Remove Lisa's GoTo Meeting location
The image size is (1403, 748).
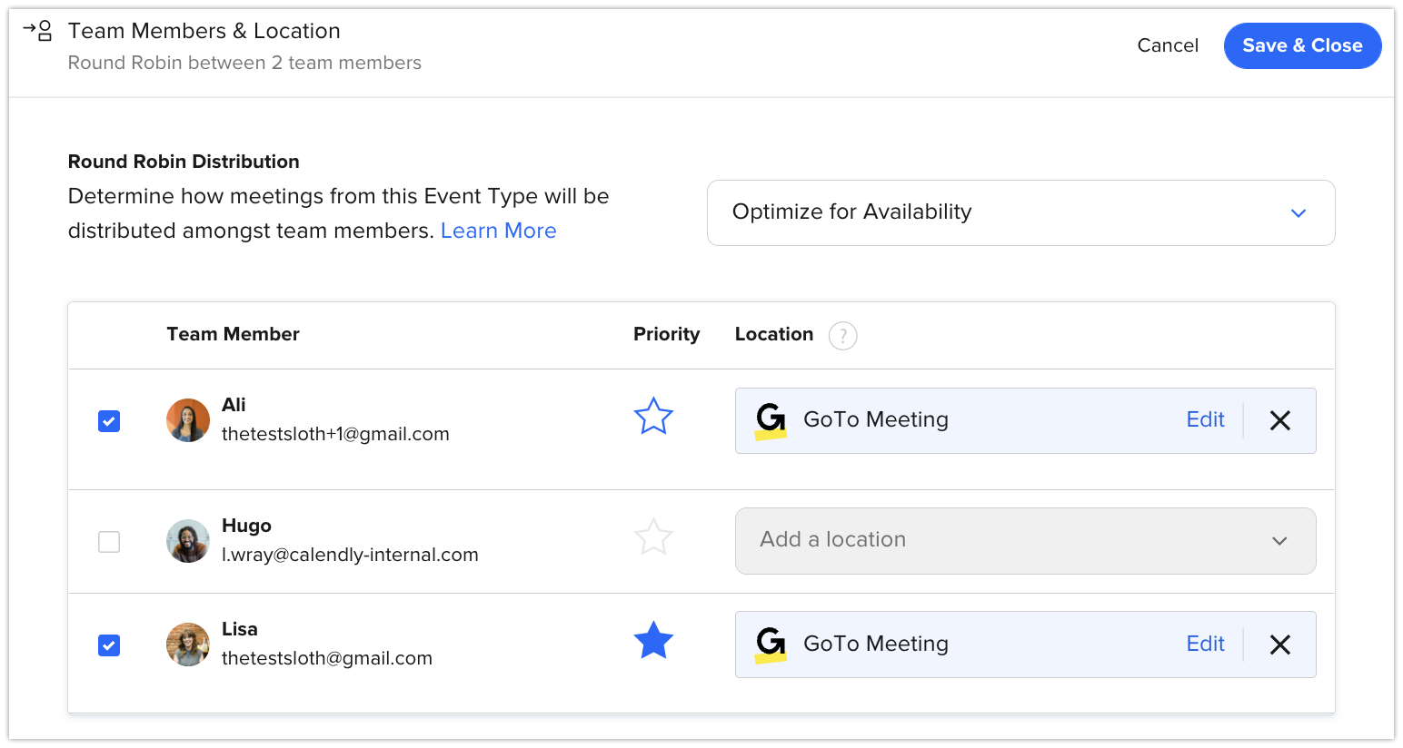tap(1279, 645)
